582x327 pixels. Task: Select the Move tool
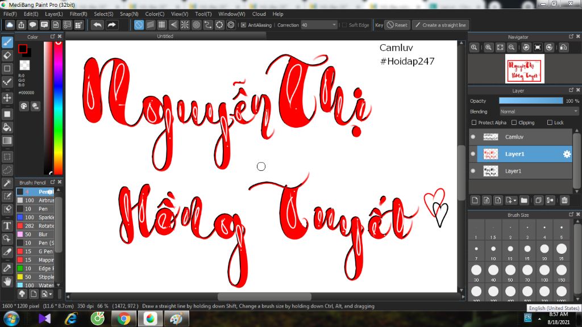pos(7,98)
